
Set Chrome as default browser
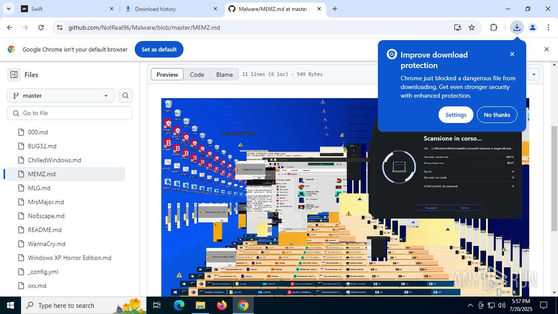pos(159,49)
